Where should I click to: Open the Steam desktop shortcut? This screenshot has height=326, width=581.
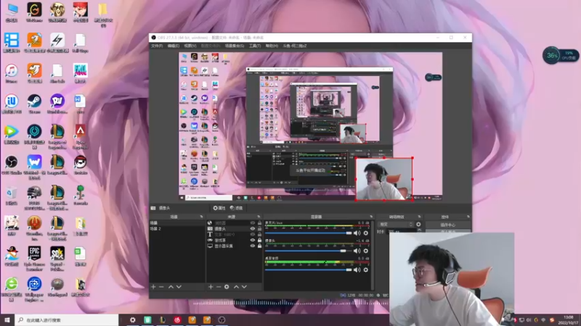(34, 104)
